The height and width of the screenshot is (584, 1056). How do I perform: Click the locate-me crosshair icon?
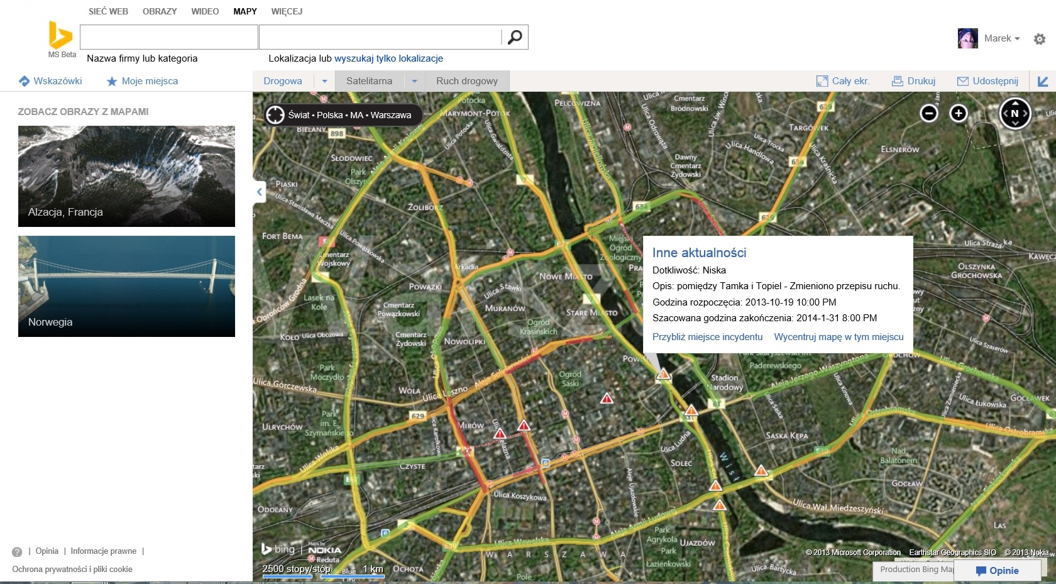pyautogui.click(x=275, y=115)
